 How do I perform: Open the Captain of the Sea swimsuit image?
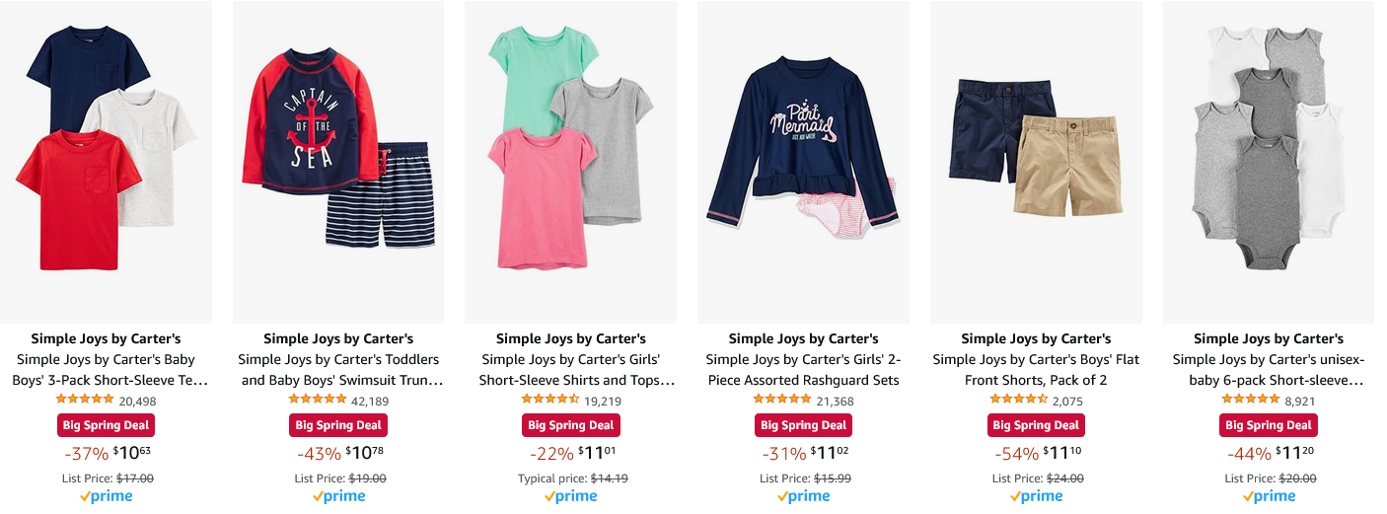[338, 163]
